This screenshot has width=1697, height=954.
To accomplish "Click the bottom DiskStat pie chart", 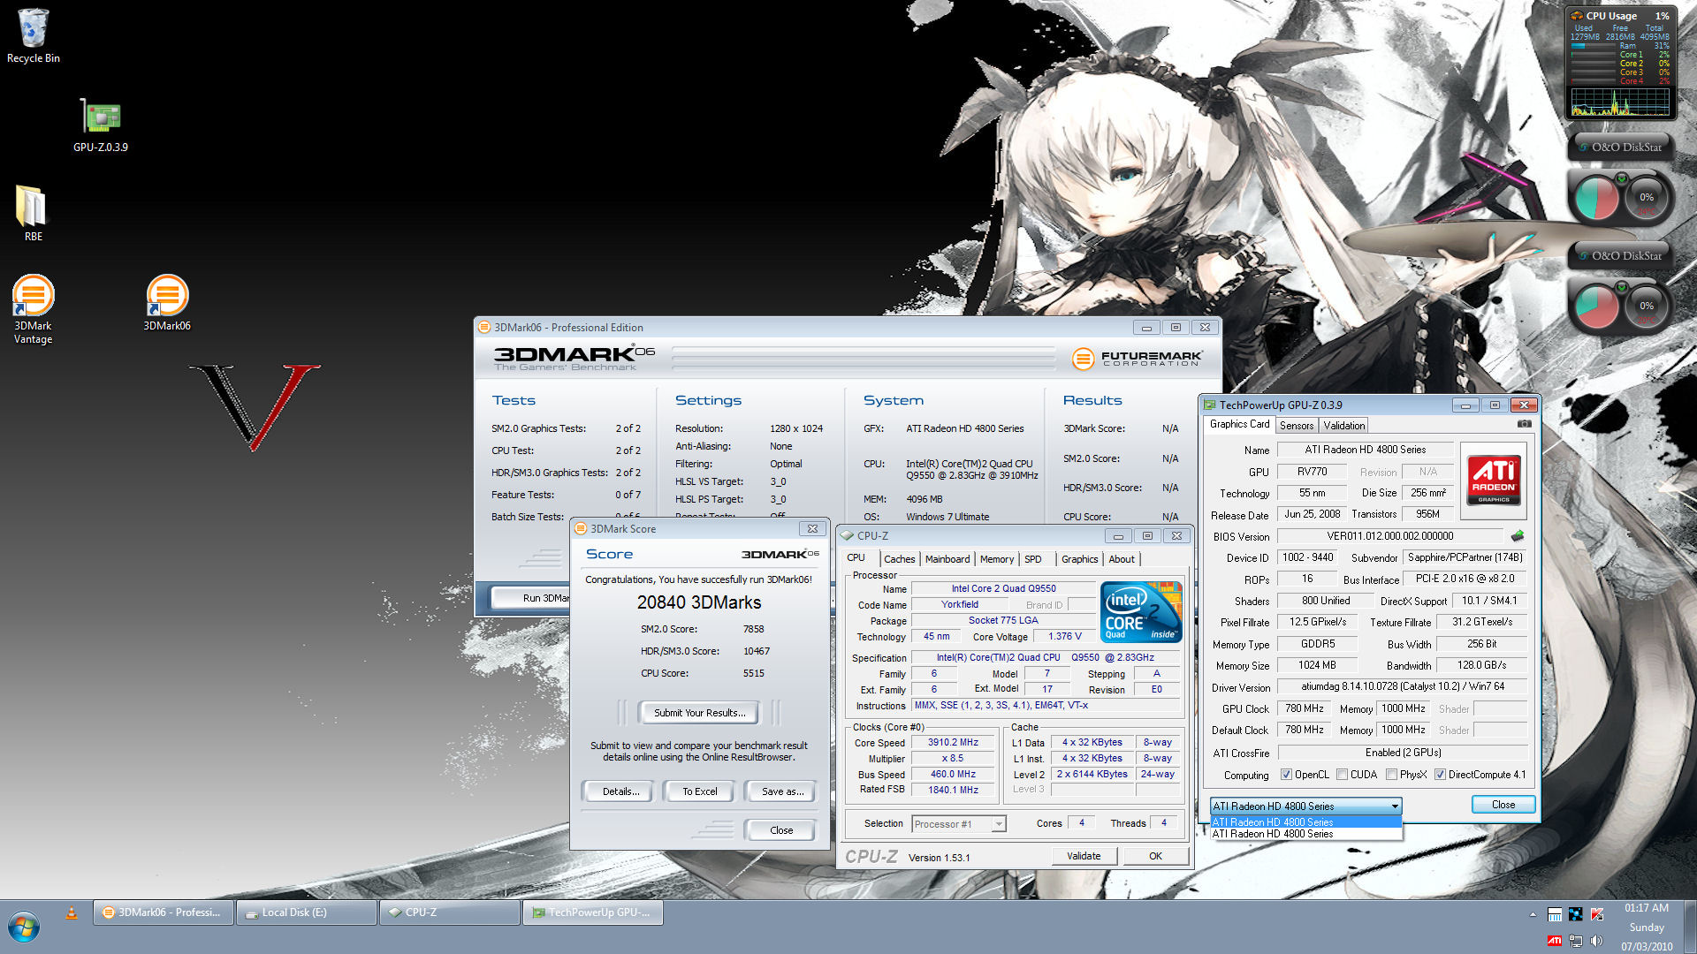I will pyautogui.click(x=1597, y=307).
